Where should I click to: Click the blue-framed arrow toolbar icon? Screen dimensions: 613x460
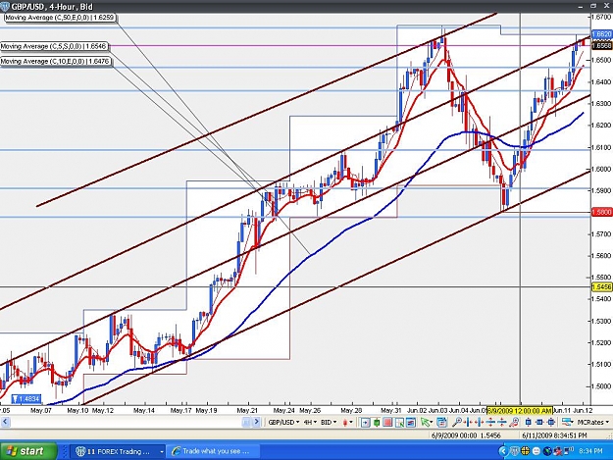365,422
